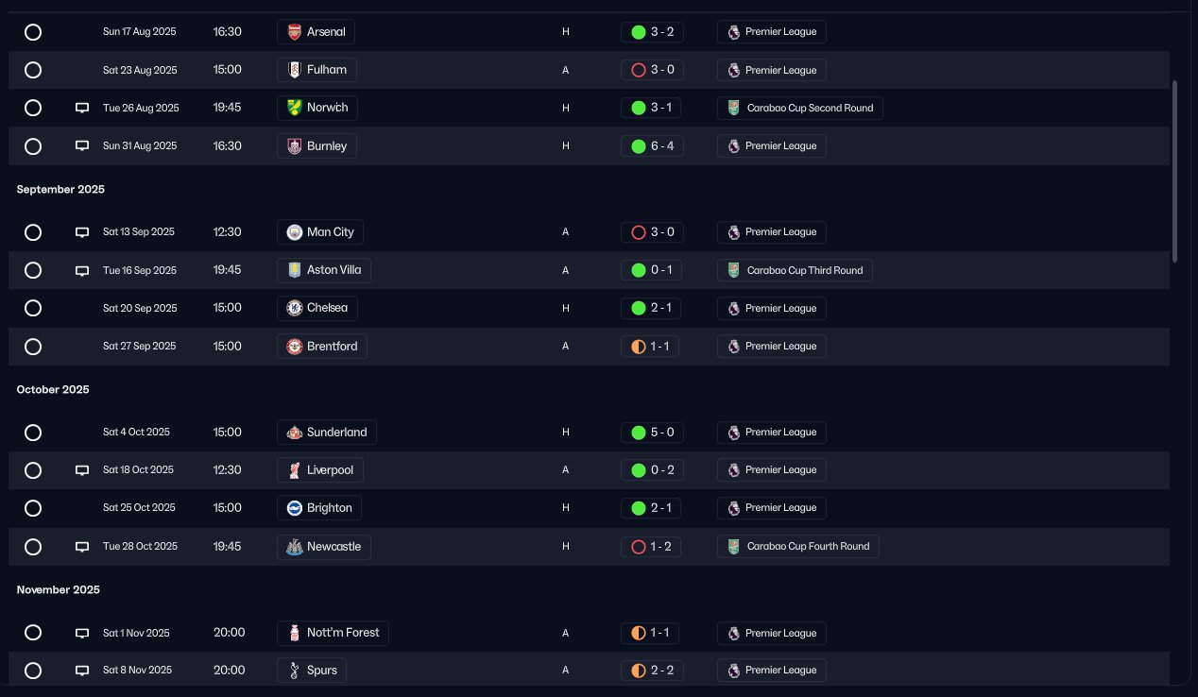Select the radio circle for Nott'm Forest match
Viewport: 1198px width, 697px height.
click(x=33, y=633)
